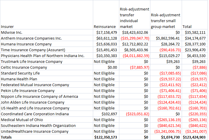Screen dimensions: 209x140
Task: Select the ($22,411.92) cell
Action: click(x=166, y=85)
